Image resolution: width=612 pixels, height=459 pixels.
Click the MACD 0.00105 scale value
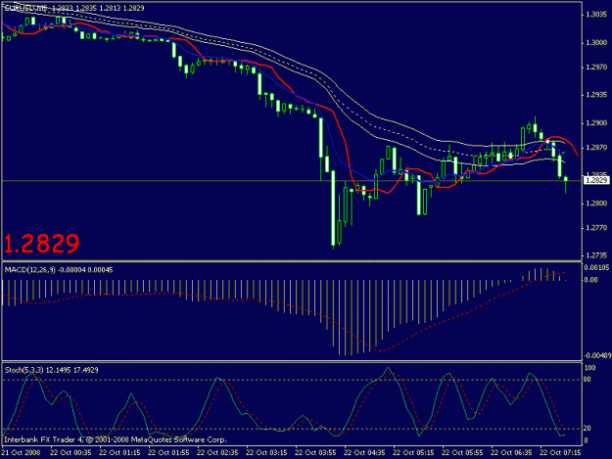click(x=596, y=267)
